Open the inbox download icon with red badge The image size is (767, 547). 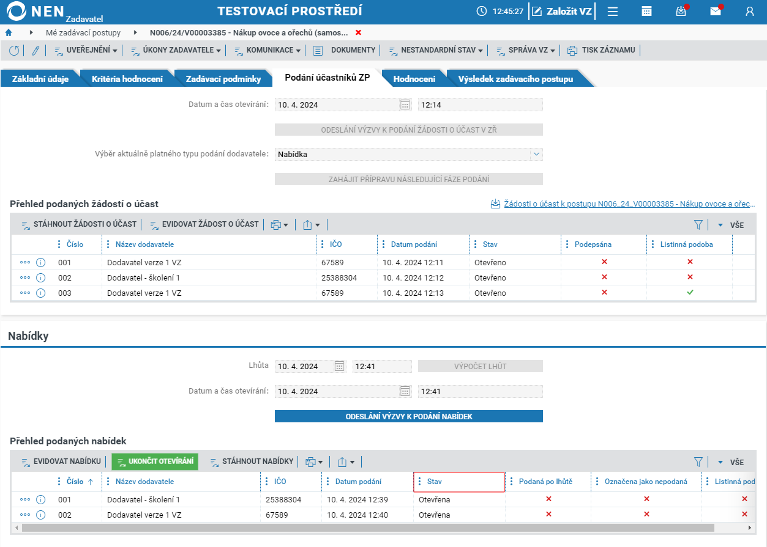[x=681, y=11]
